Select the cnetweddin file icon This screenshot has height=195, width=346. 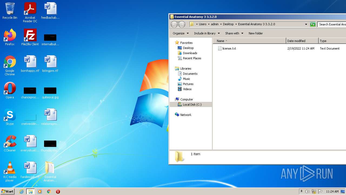(30, 119)
